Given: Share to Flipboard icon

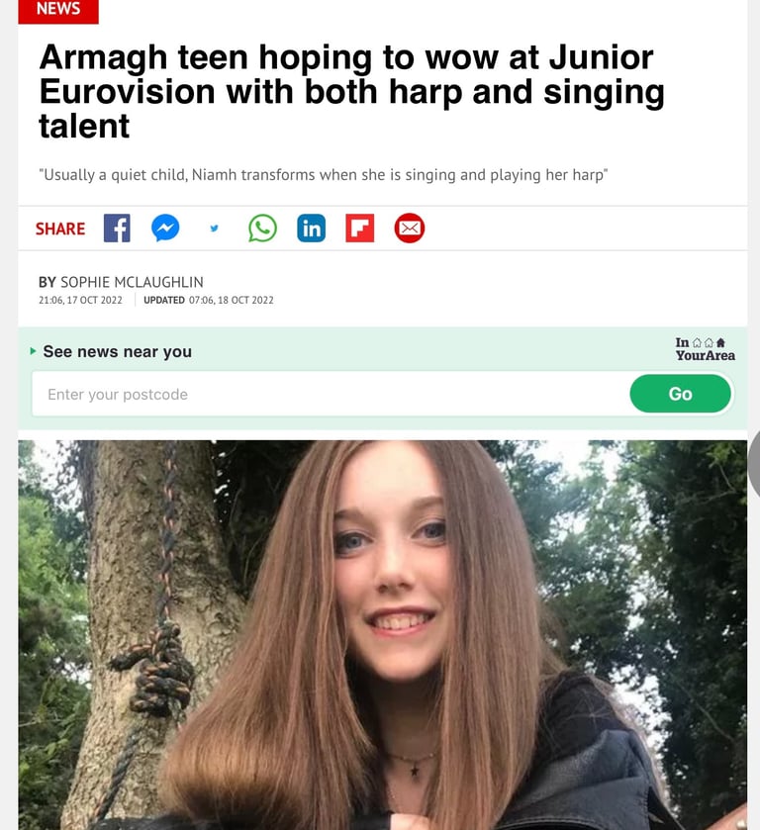Looking at the screenshot, I should (x=360, y=229).
